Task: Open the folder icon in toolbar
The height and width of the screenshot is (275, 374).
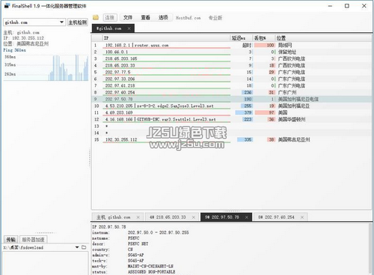Action: (96, 17)
